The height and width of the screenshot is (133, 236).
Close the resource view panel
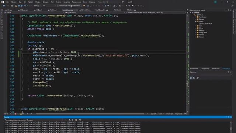click(x=231, y=10)
